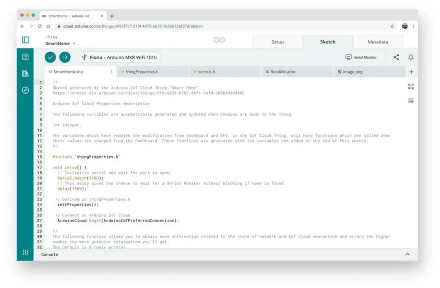Open the notifications bell
Image resolution: width=440 pixels, height=288 pixels.
pyautogui.click(x=411, y=57)
